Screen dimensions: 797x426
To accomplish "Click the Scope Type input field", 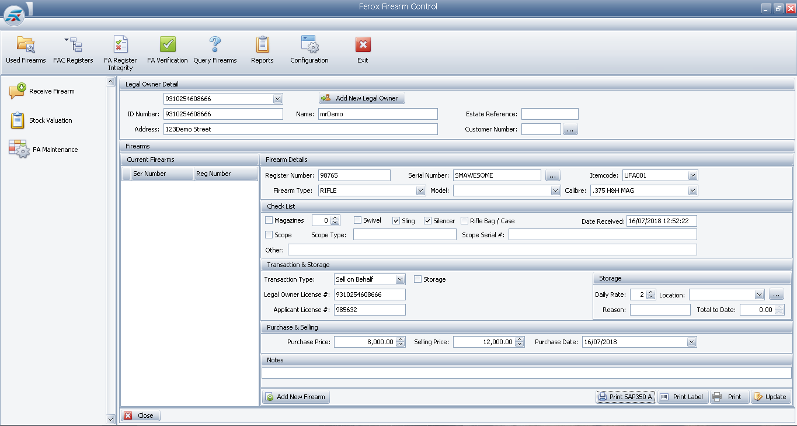I will point(405,234).
